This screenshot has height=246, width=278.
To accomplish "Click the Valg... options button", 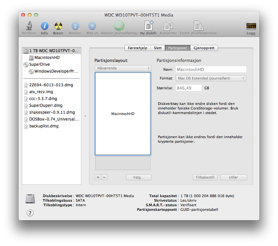I will 139,177.
